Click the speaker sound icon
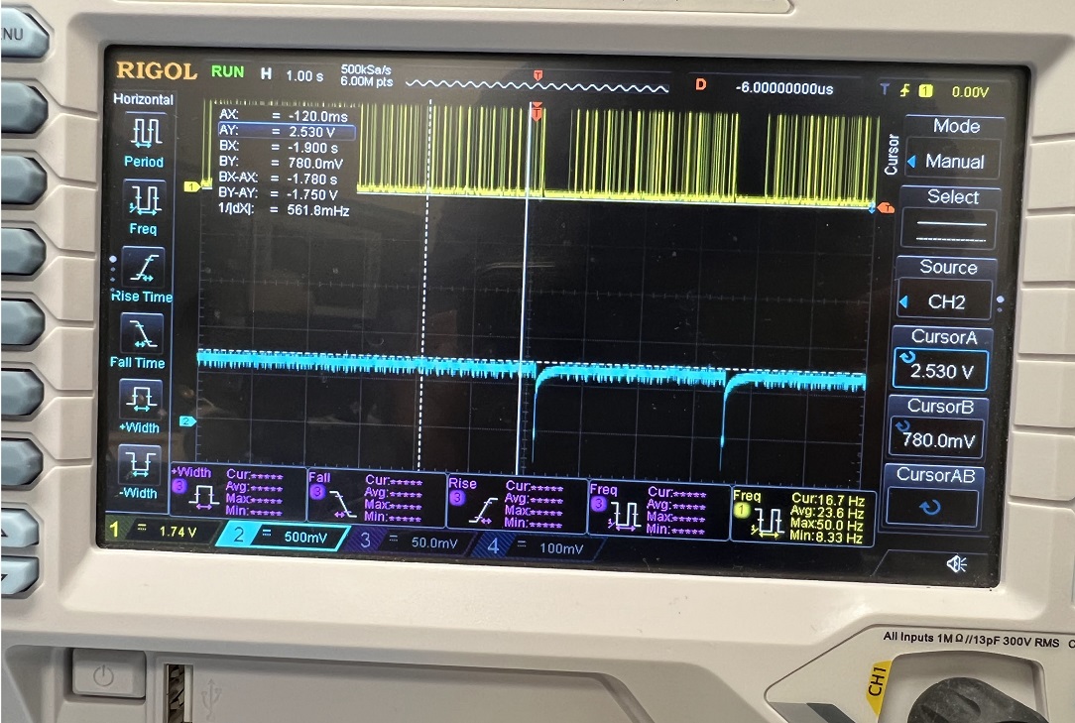The width and height of the screenshot is (1075, 723). [956, 563]
